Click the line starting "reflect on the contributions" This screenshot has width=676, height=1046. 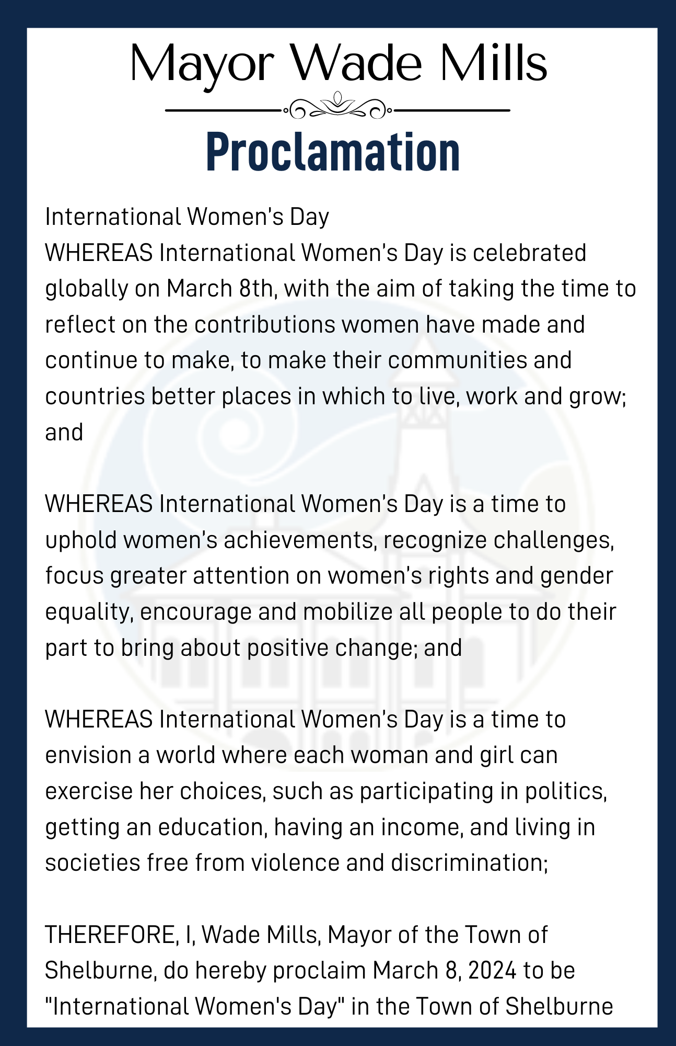pyautogui.click(x=314, y=325)
